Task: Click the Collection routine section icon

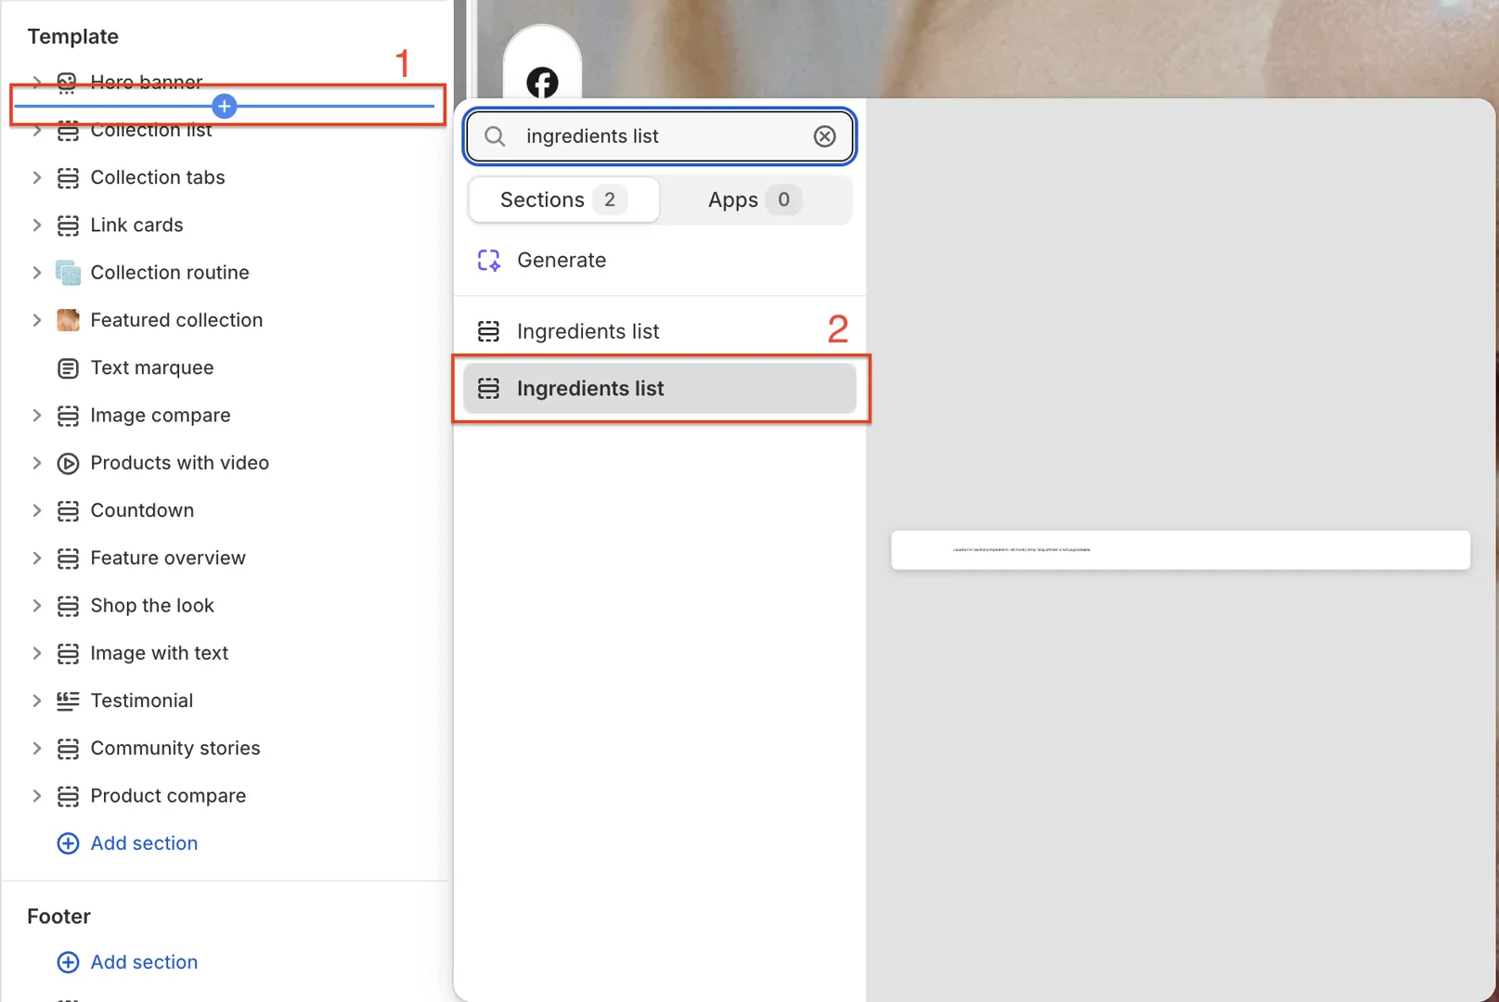Action: coord(68,272)
